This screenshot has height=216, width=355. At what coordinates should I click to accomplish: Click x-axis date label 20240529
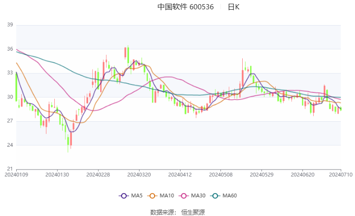pyautogui.click(x=262, y=175)
